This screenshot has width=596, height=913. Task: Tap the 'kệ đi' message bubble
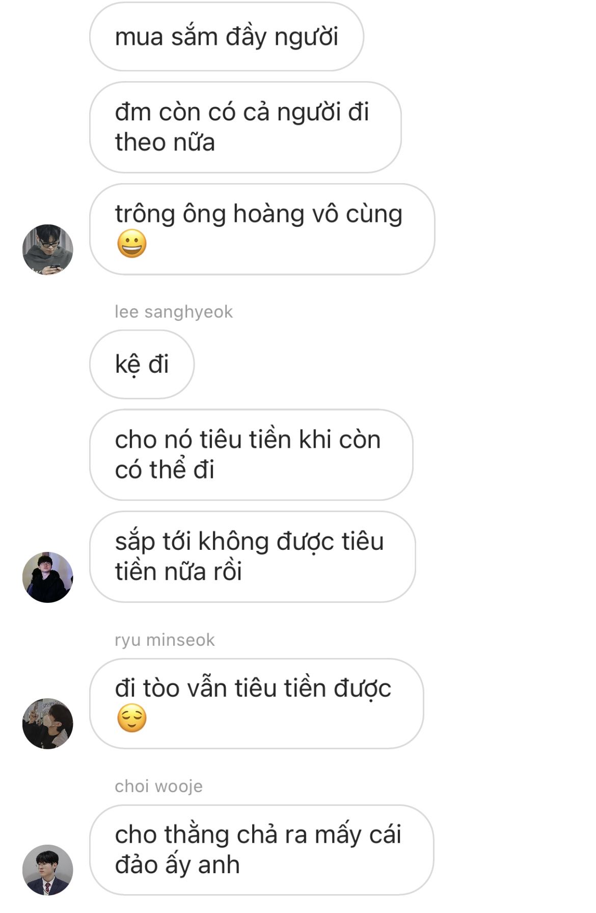(142, 364)
